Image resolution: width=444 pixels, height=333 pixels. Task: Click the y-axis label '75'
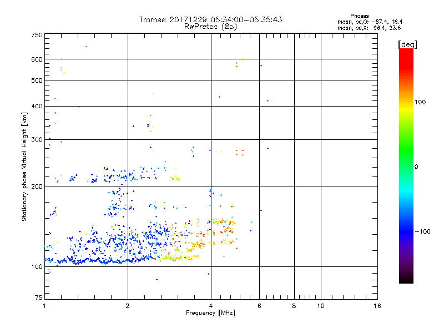39,297
